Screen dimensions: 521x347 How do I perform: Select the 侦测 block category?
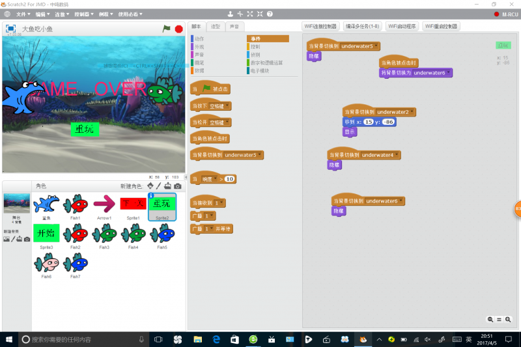tap(255, 55)
